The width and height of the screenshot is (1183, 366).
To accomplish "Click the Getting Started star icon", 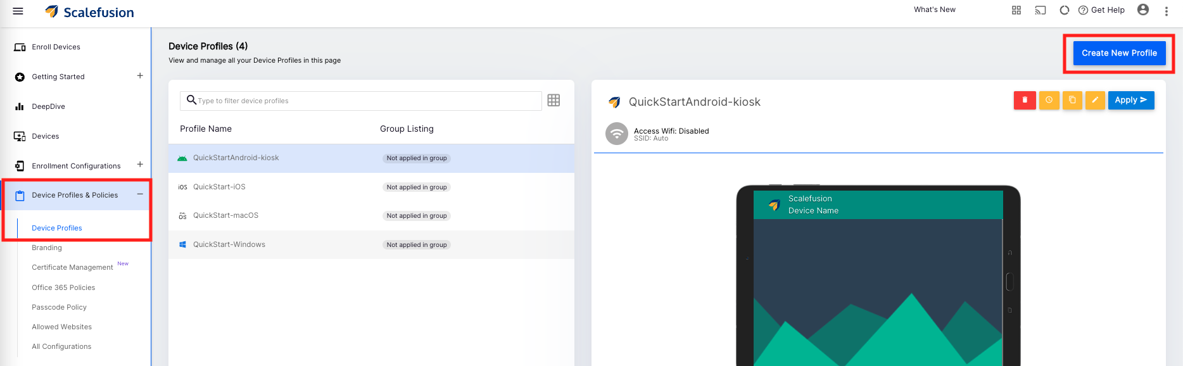I will tap(20, 77).
